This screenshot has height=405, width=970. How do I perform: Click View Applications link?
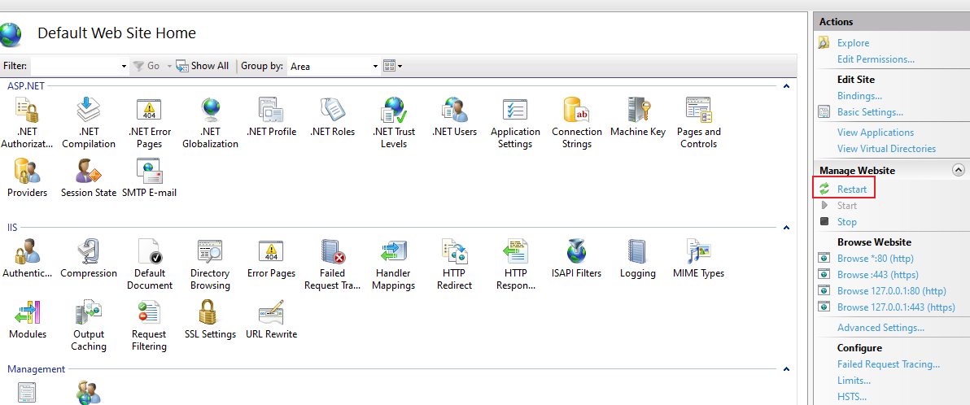(x=876, y=133)
